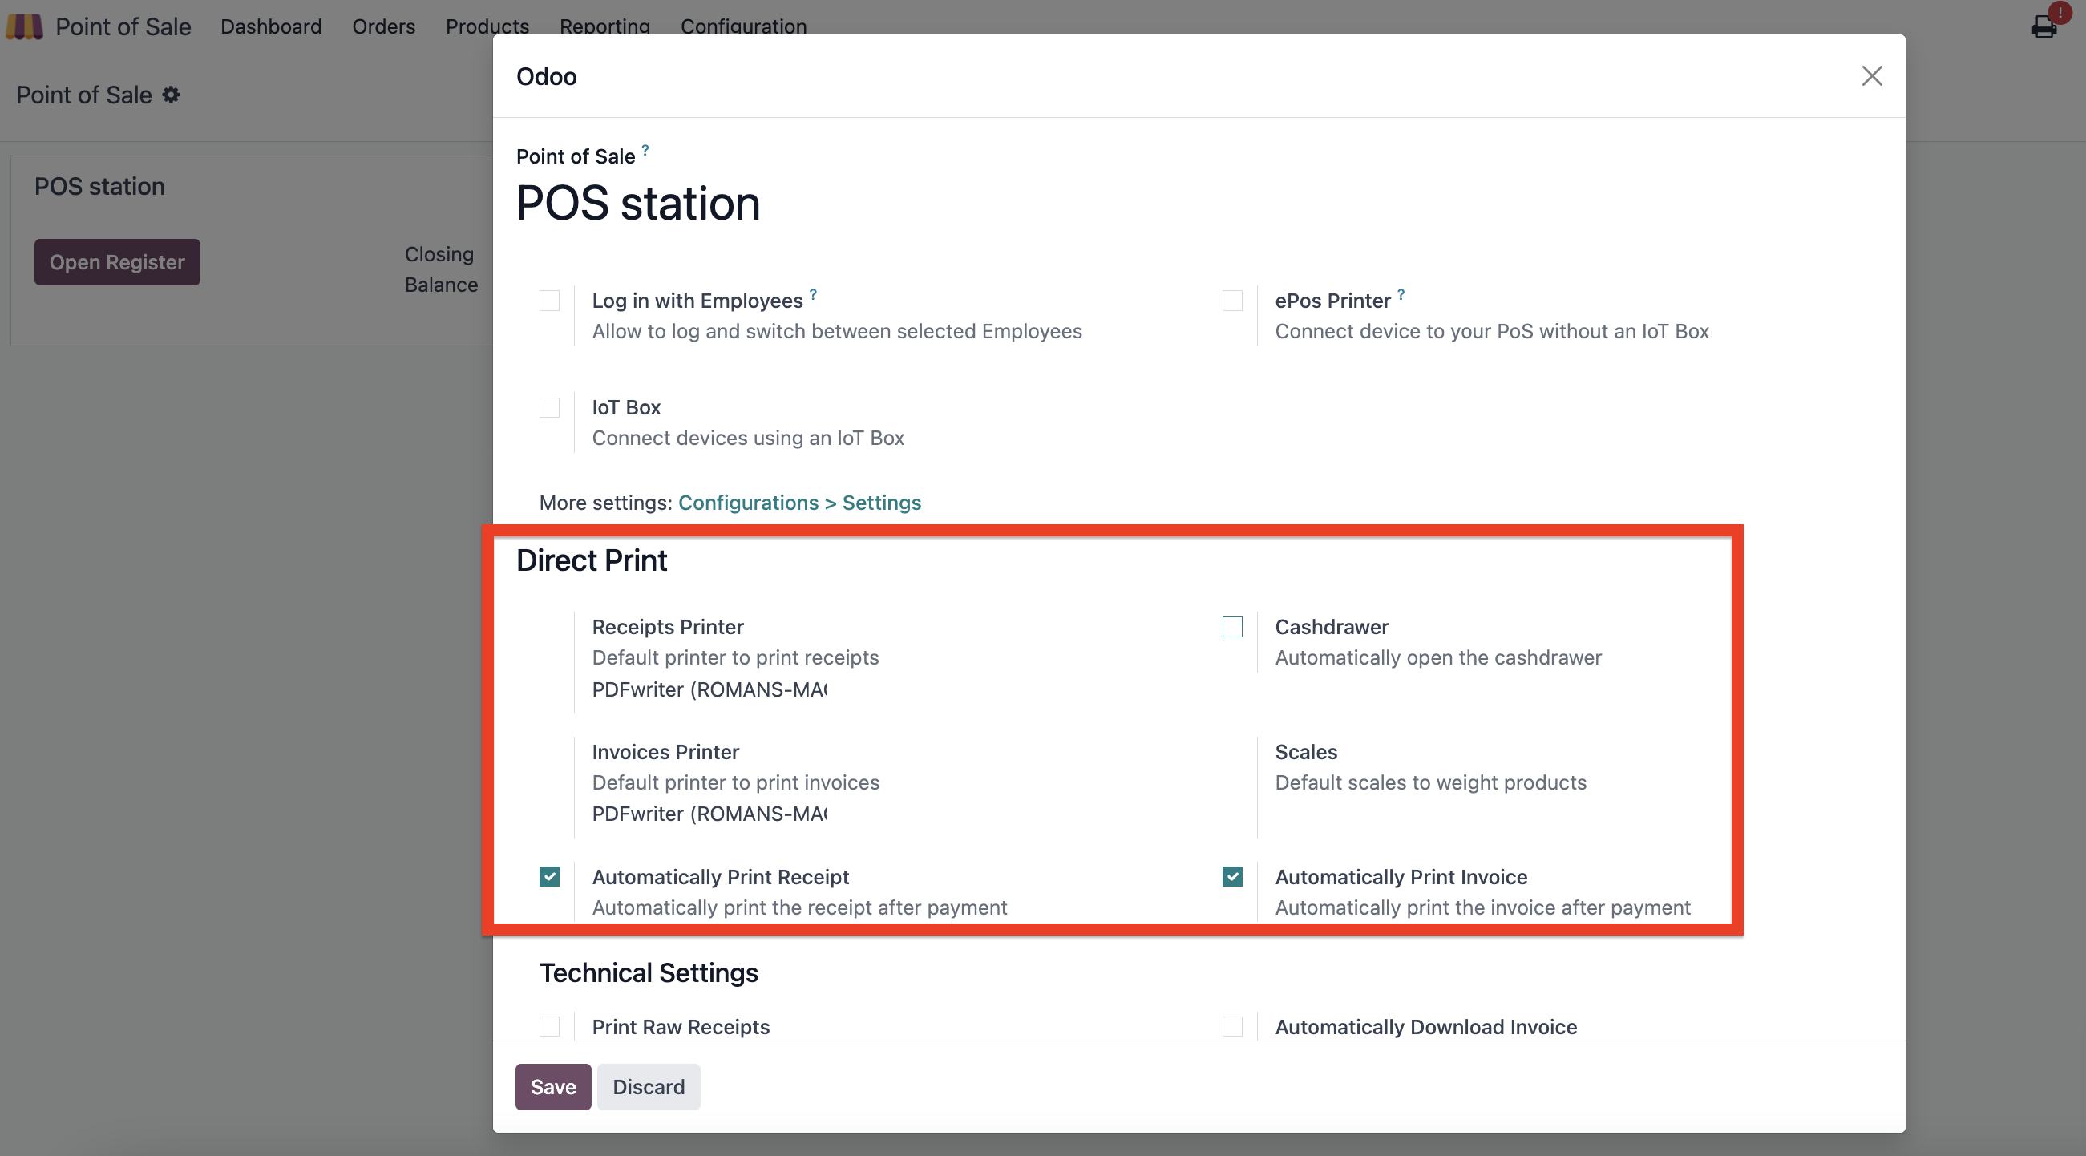Click the Point of Sale app logo icon
The image size is (2086, 1156).
24,26
